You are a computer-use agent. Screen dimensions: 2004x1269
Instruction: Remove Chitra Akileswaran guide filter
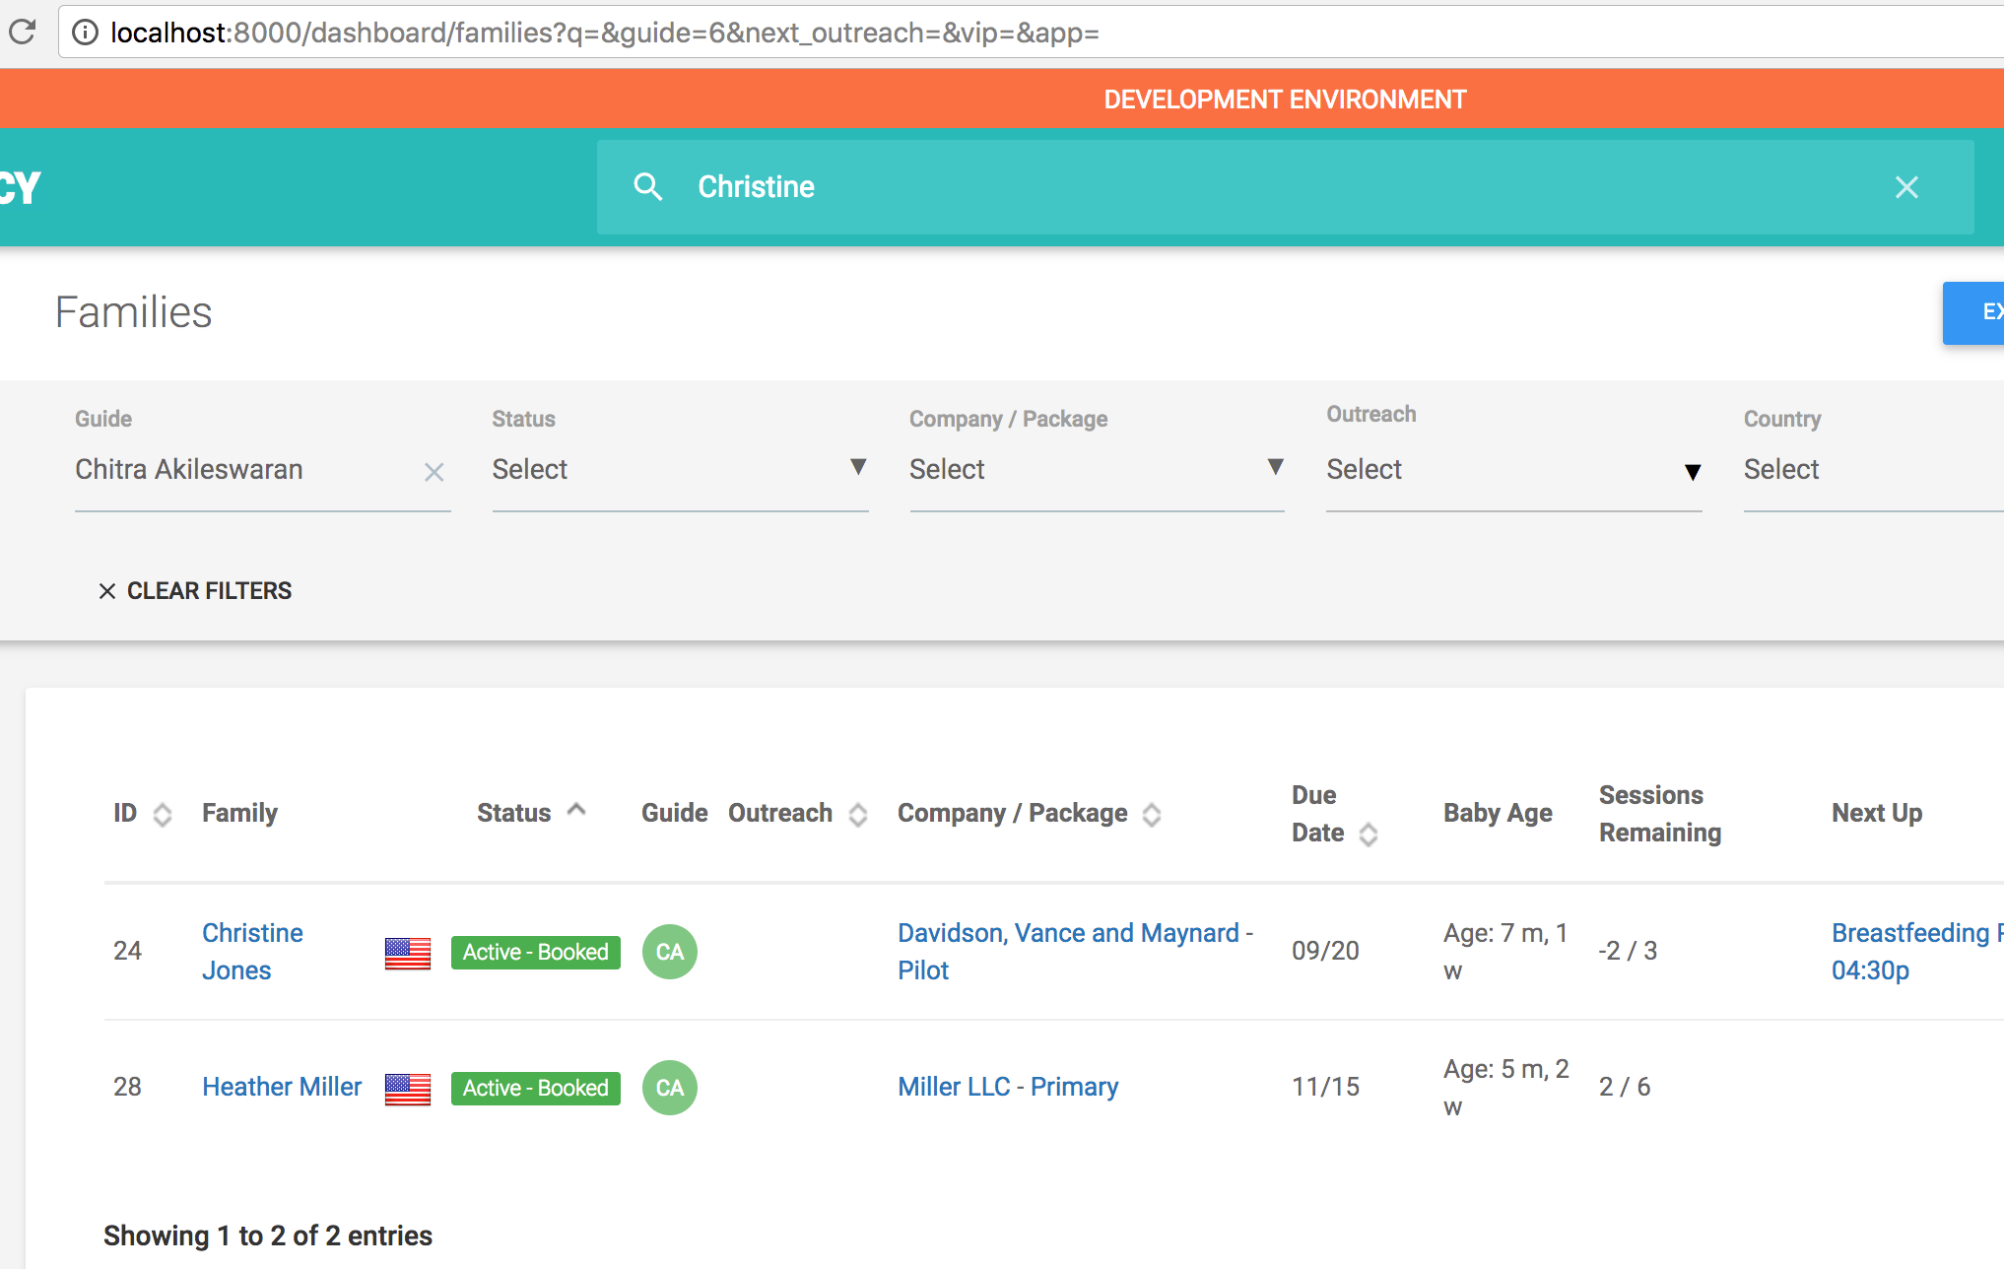(434, 472)
